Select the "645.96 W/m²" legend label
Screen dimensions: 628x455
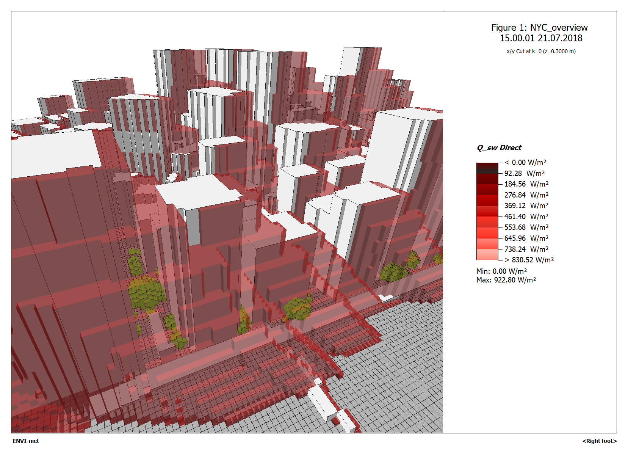[526, 238]
